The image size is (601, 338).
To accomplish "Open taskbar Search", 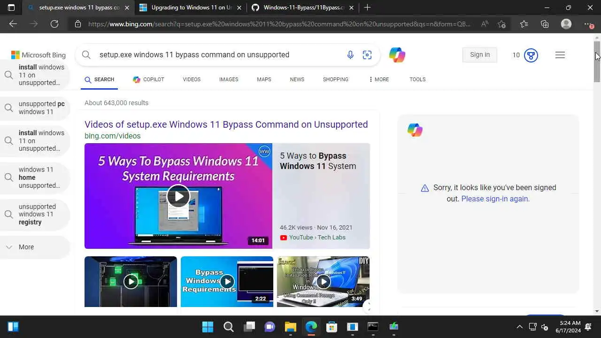I will pyautogui.click(x=228, y=327).
